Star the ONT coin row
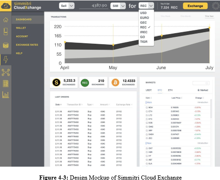This screenshot has height=180, width=220. tap(147, 148)
